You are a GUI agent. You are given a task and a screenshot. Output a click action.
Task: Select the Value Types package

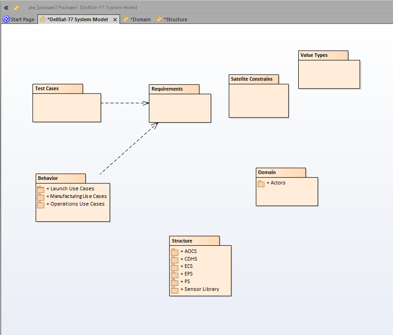point(329,69)
